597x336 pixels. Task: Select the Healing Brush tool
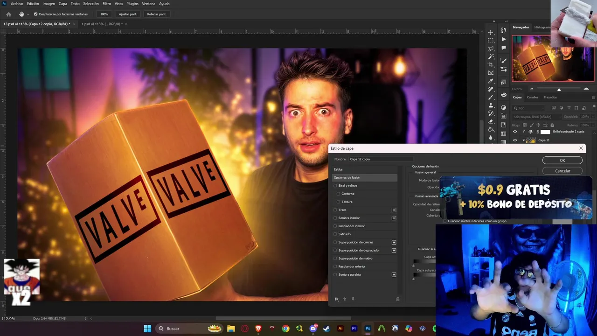(x=491, y=89)
